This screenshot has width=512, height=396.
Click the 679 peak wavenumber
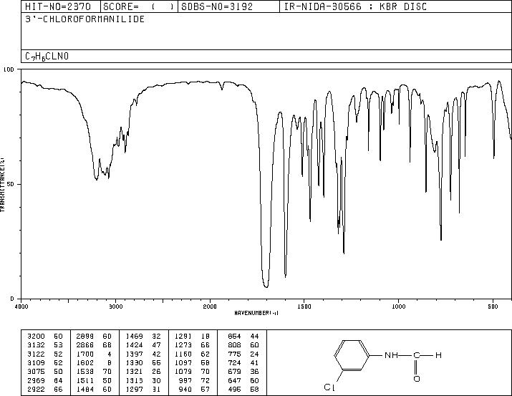(234, 372)
